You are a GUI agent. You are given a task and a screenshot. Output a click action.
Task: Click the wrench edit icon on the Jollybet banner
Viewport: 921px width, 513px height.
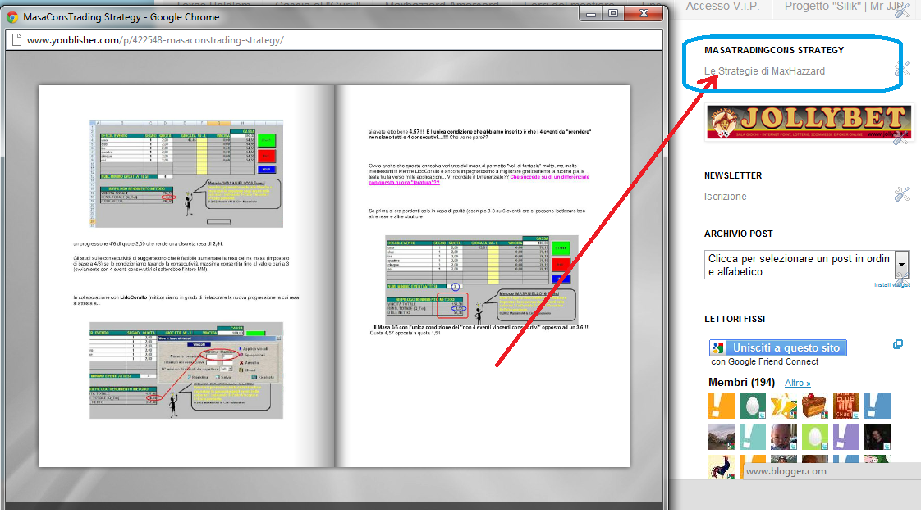coord(900,138)
